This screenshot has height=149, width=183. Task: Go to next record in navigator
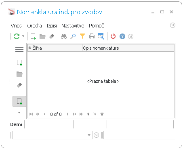pyautogui.click(x=68, y=114)
